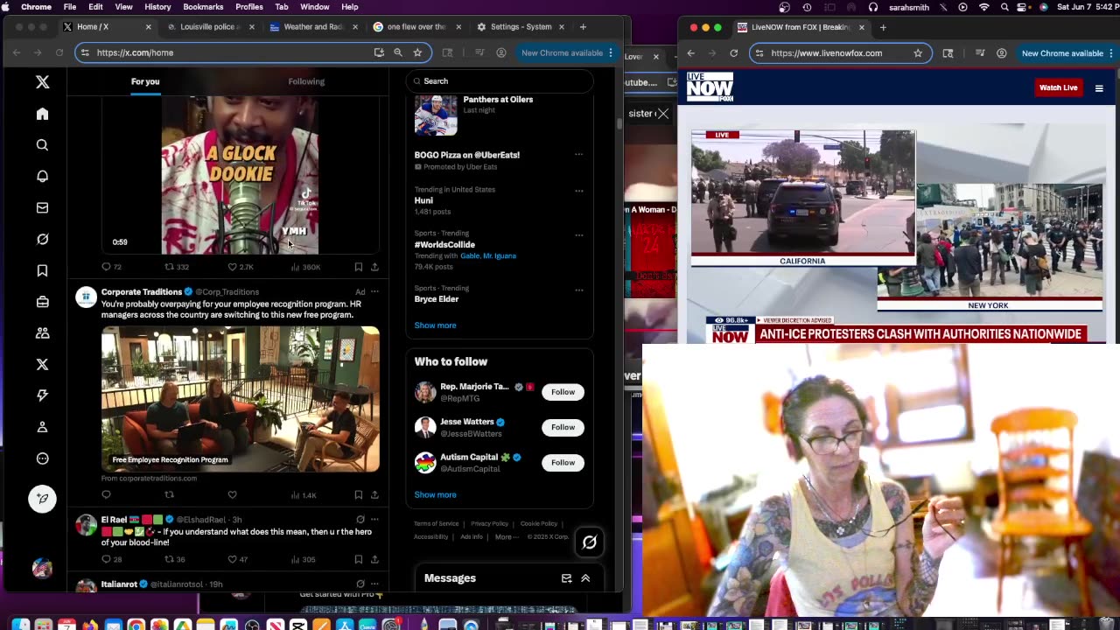Open the Bookmarks menu in menu bar
Screen dimensions: 1120x630
[x=203, y=7]
